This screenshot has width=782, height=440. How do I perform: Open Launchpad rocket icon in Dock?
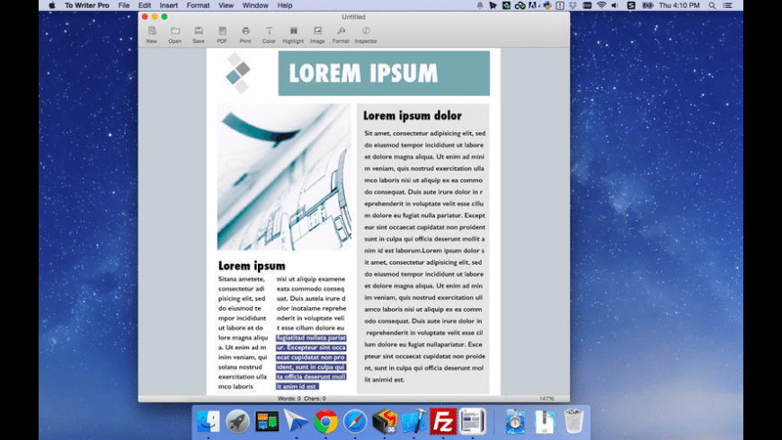click(x=237, y=421)
